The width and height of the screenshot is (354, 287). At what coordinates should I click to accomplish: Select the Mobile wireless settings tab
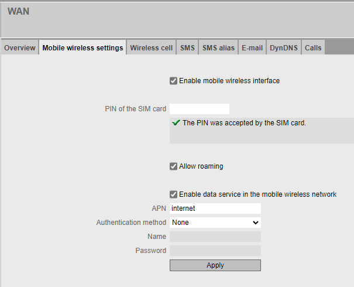pos(83,48)
